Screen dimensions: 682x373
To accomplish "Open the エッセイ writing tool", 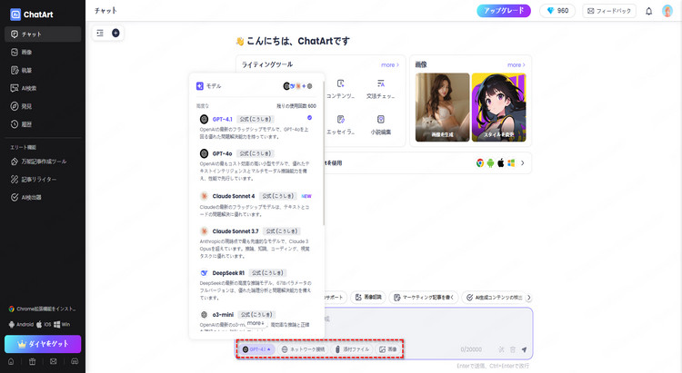I will (x=341, y=125).
